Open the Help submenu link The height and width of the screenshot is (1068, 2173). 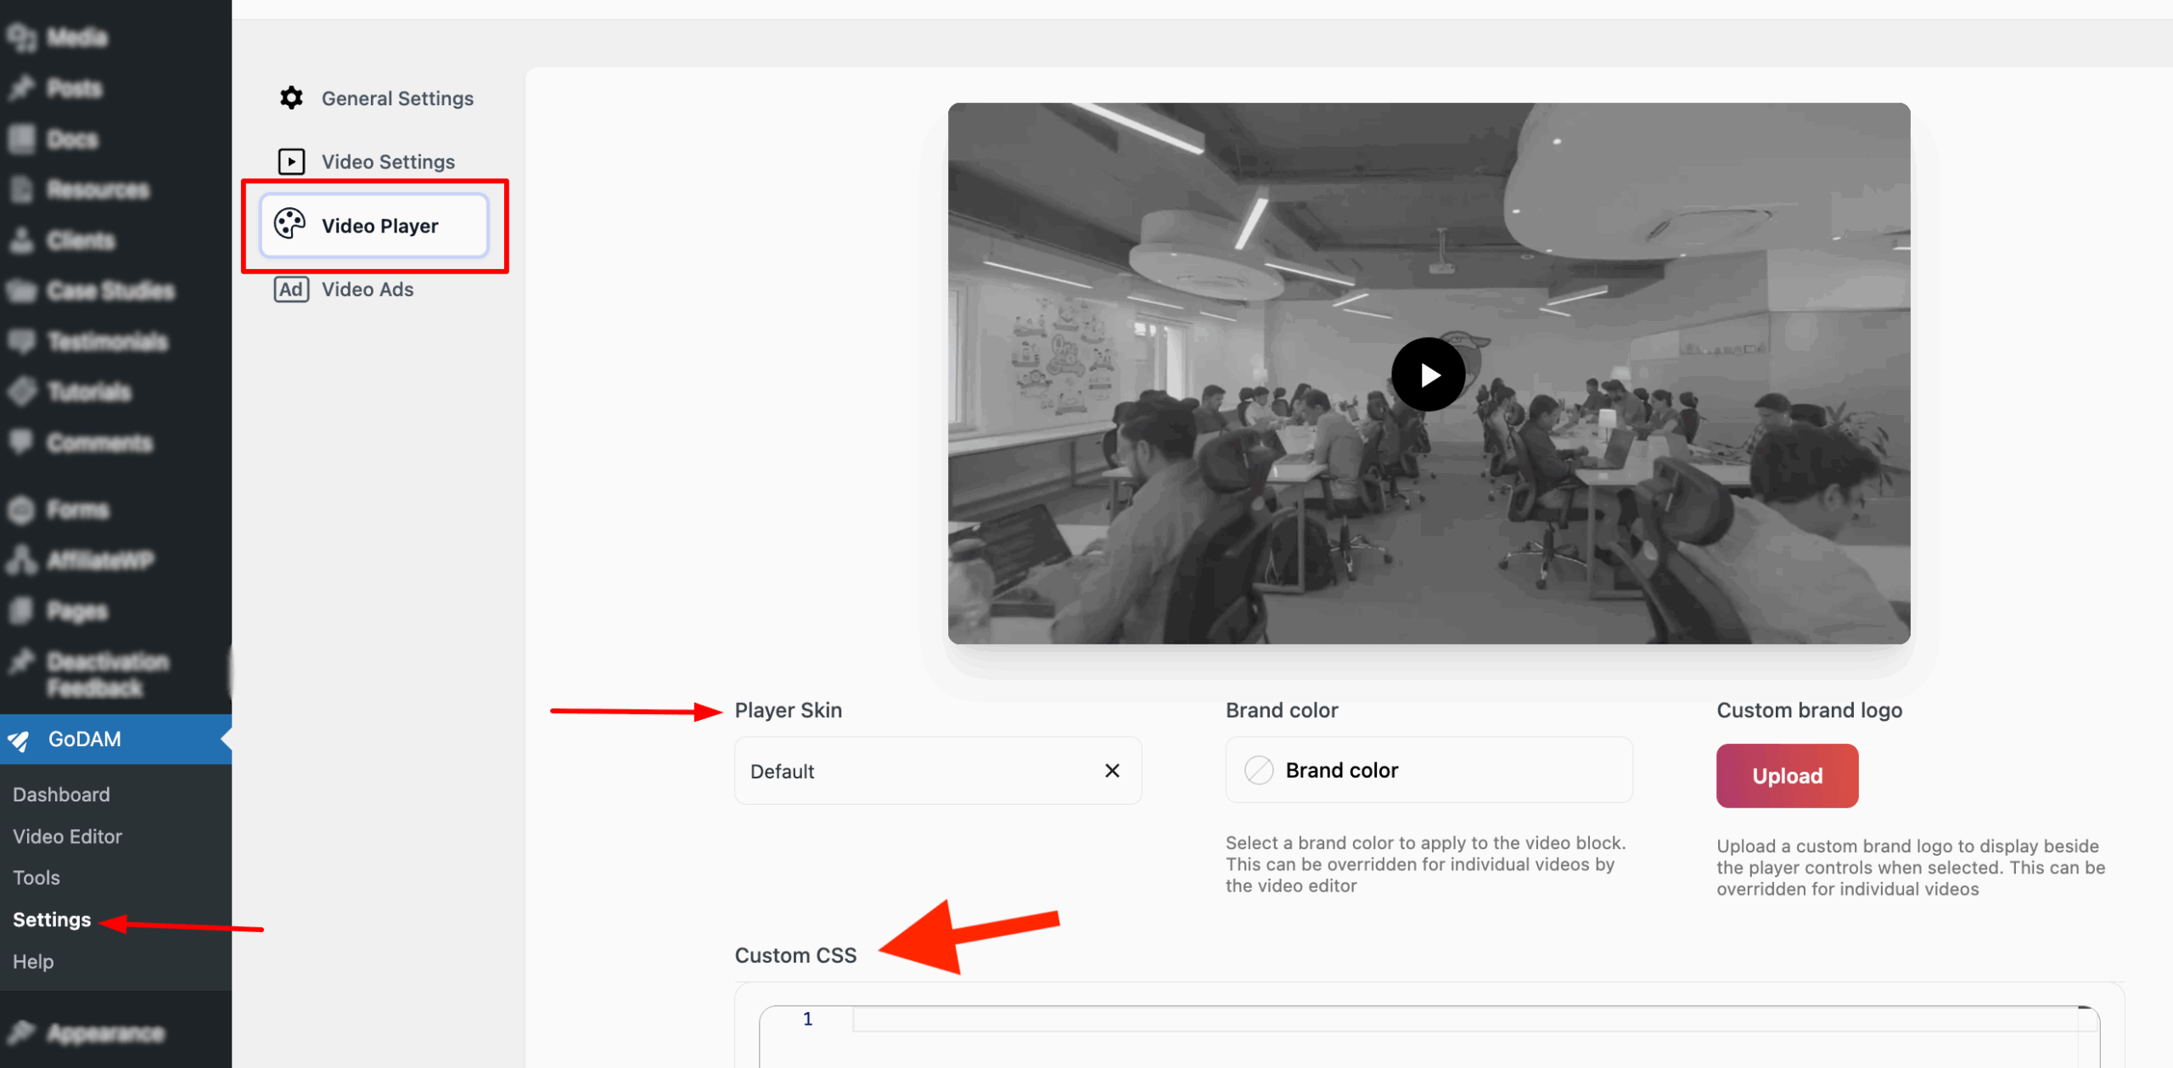[x=33, y=962]
